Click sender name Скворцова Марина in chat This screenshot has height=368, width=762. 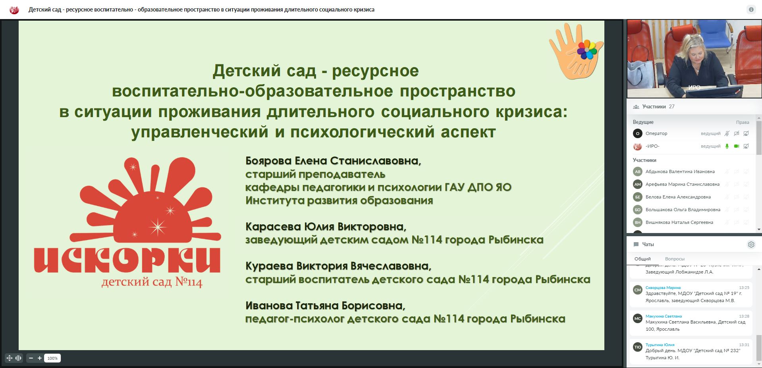pos(663,288)
